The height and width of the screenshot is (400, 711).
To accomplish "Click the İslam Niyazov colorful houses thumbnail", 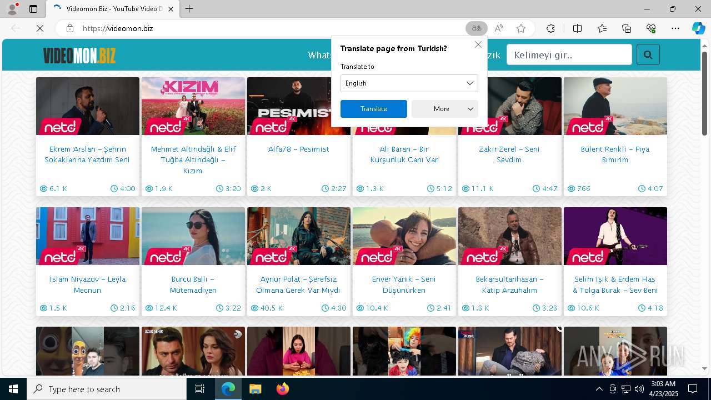I will (88, 236).
